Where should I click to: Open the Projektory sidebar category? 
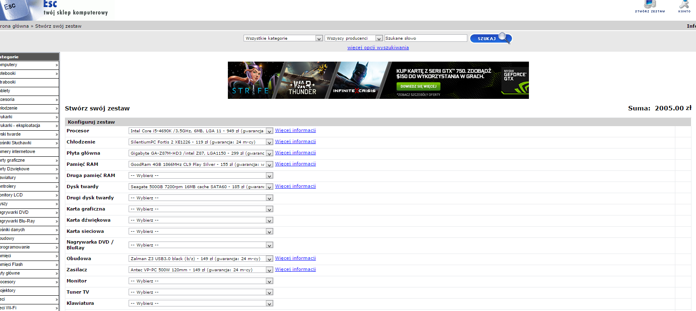tap(29, 291)
